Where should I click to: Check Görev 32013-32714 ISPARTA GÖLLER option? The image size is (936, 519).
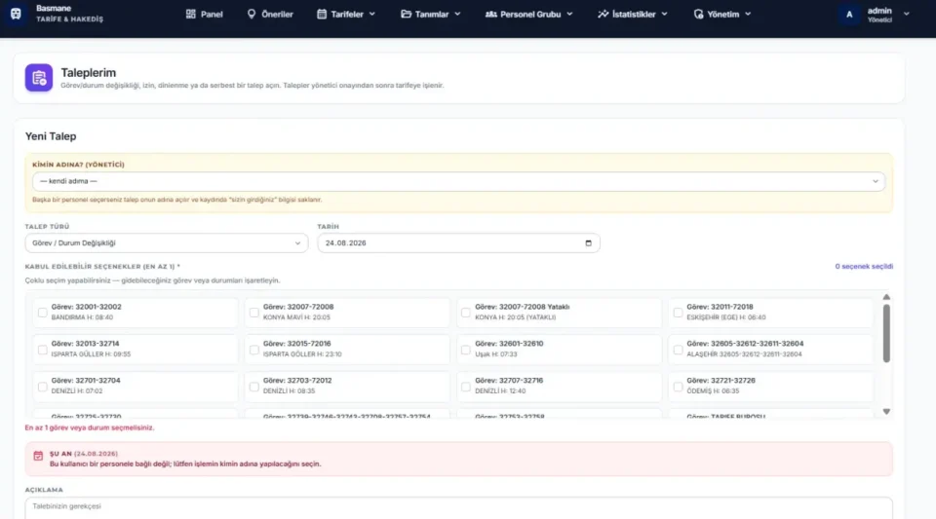tap(42, 350)
